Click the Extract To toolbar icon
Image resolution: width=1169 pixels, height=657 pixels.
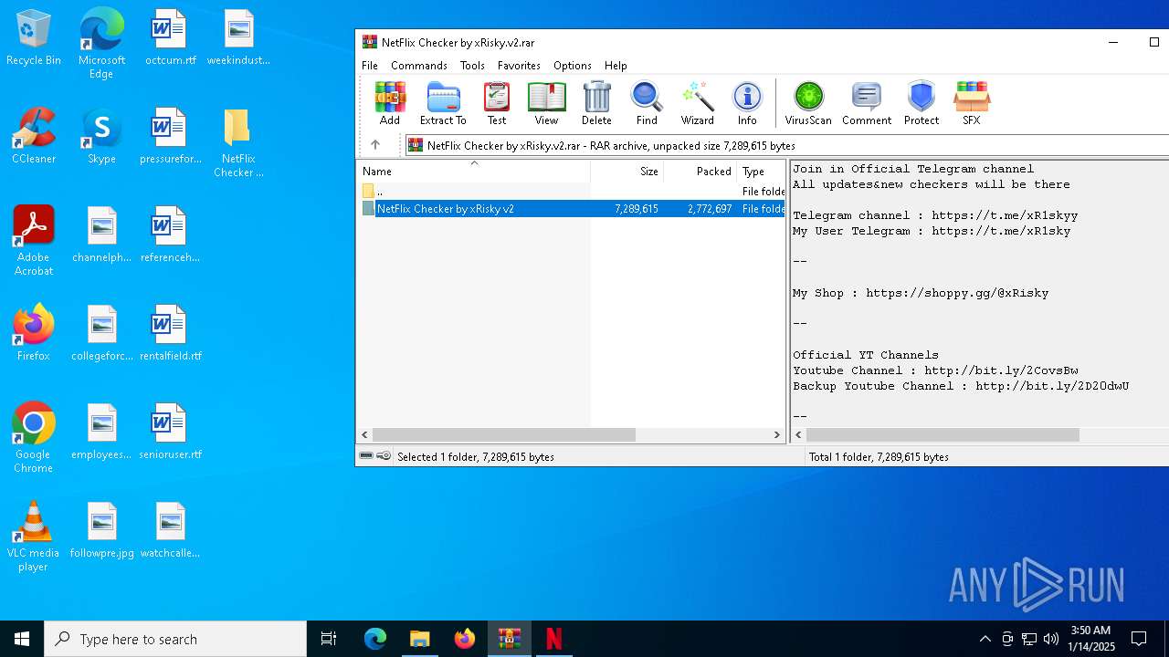click(443, 103)
